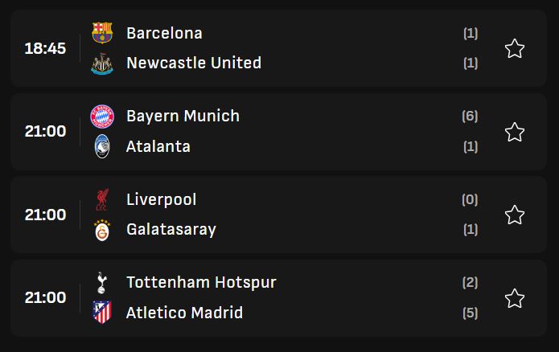Click the 18:45 kickoff time
The width and height of the screenshot is (559, 352).
click(45, 48)
